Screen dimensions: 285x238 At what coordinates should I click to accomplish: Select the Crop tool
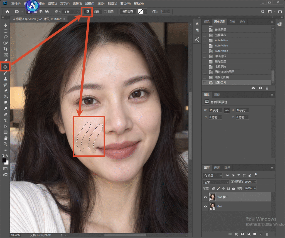pos(6,49)
